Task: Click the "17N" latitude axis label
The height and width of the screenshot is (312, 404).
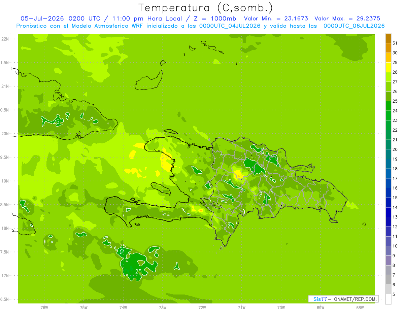Action: coord(5,276)
